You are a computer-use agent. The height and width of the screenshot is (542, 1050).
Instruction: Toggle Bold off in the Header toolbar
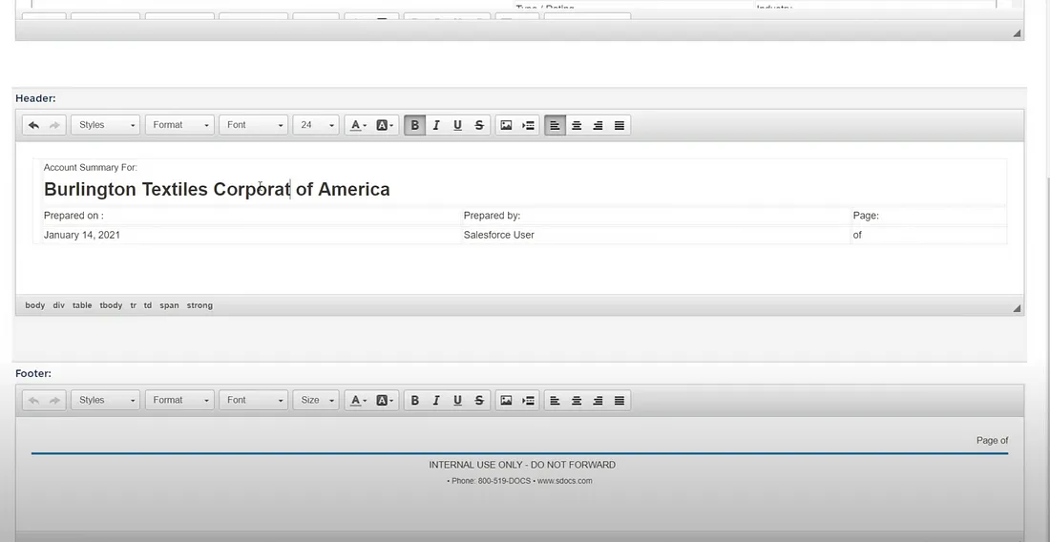tap(414, 125)
